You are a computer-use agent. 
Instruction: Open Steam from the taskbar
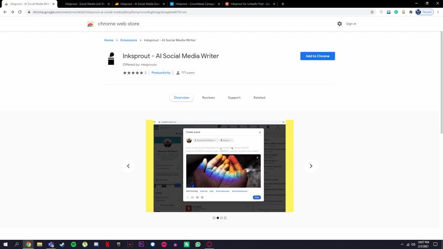(62, 245)
